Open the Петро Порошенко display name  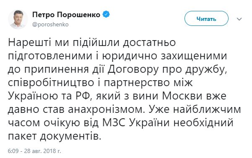(66, 15)
